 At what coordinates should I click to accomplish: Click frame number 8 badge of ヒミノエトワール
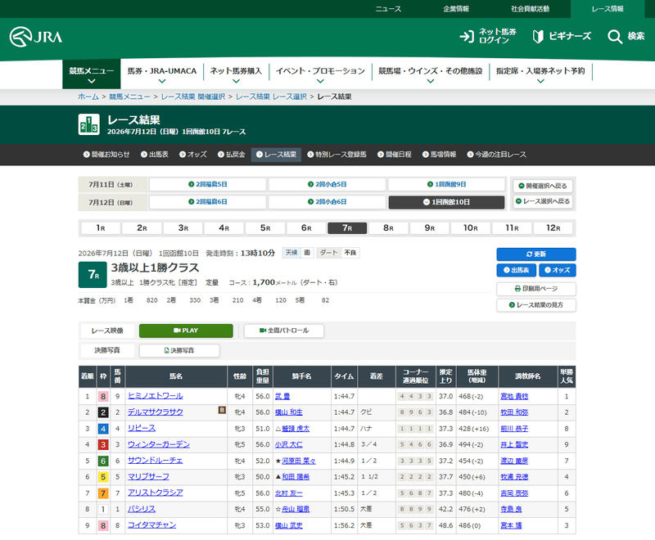tap(103, 397)
